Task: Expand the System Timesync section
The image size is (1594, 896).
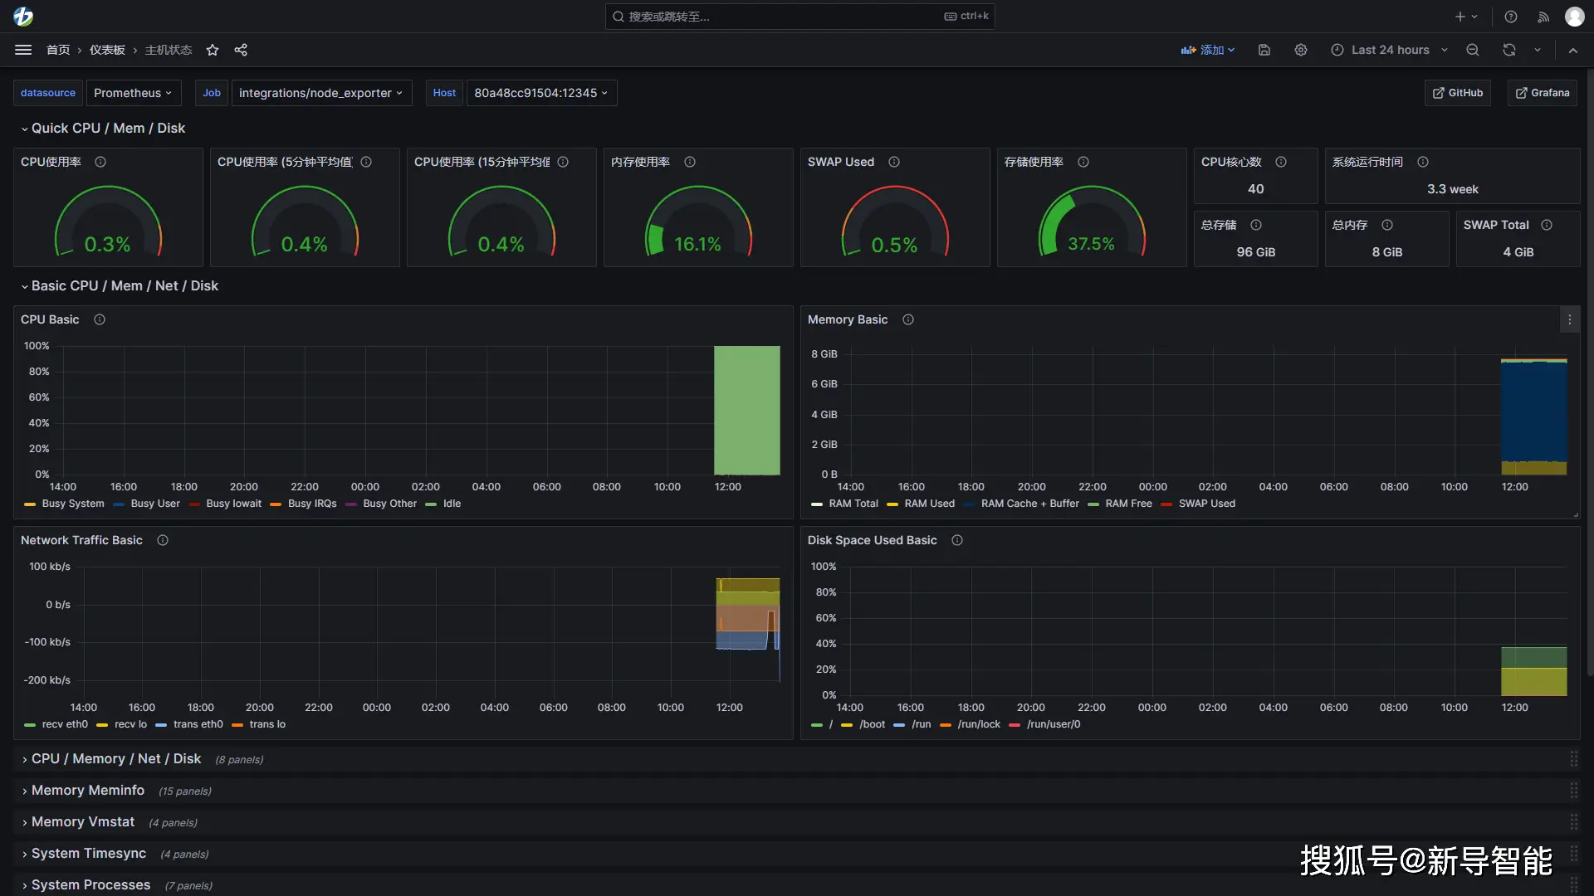Action: click(89, 852)
